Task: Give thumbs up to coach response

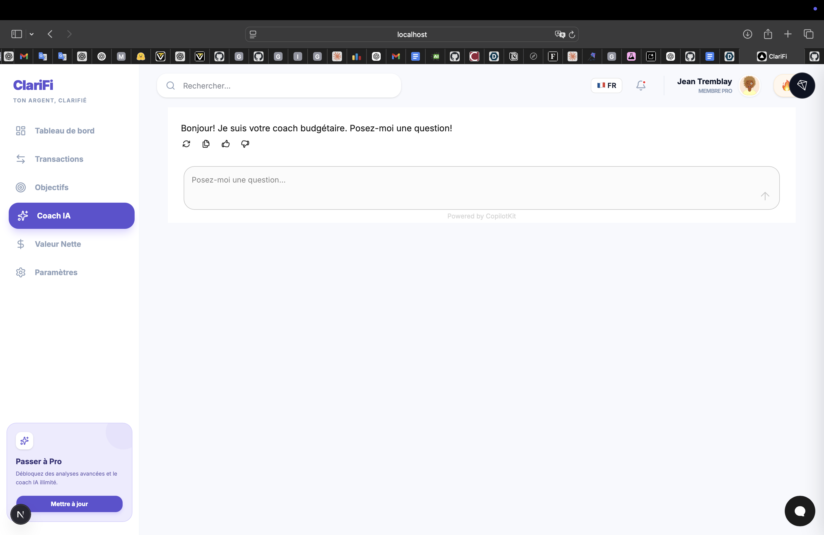Action: tap(225, 144)
